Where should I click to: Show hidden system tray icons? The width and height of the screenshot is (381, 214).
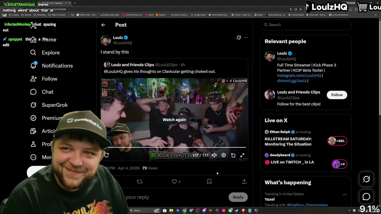(x=350, y=210)
